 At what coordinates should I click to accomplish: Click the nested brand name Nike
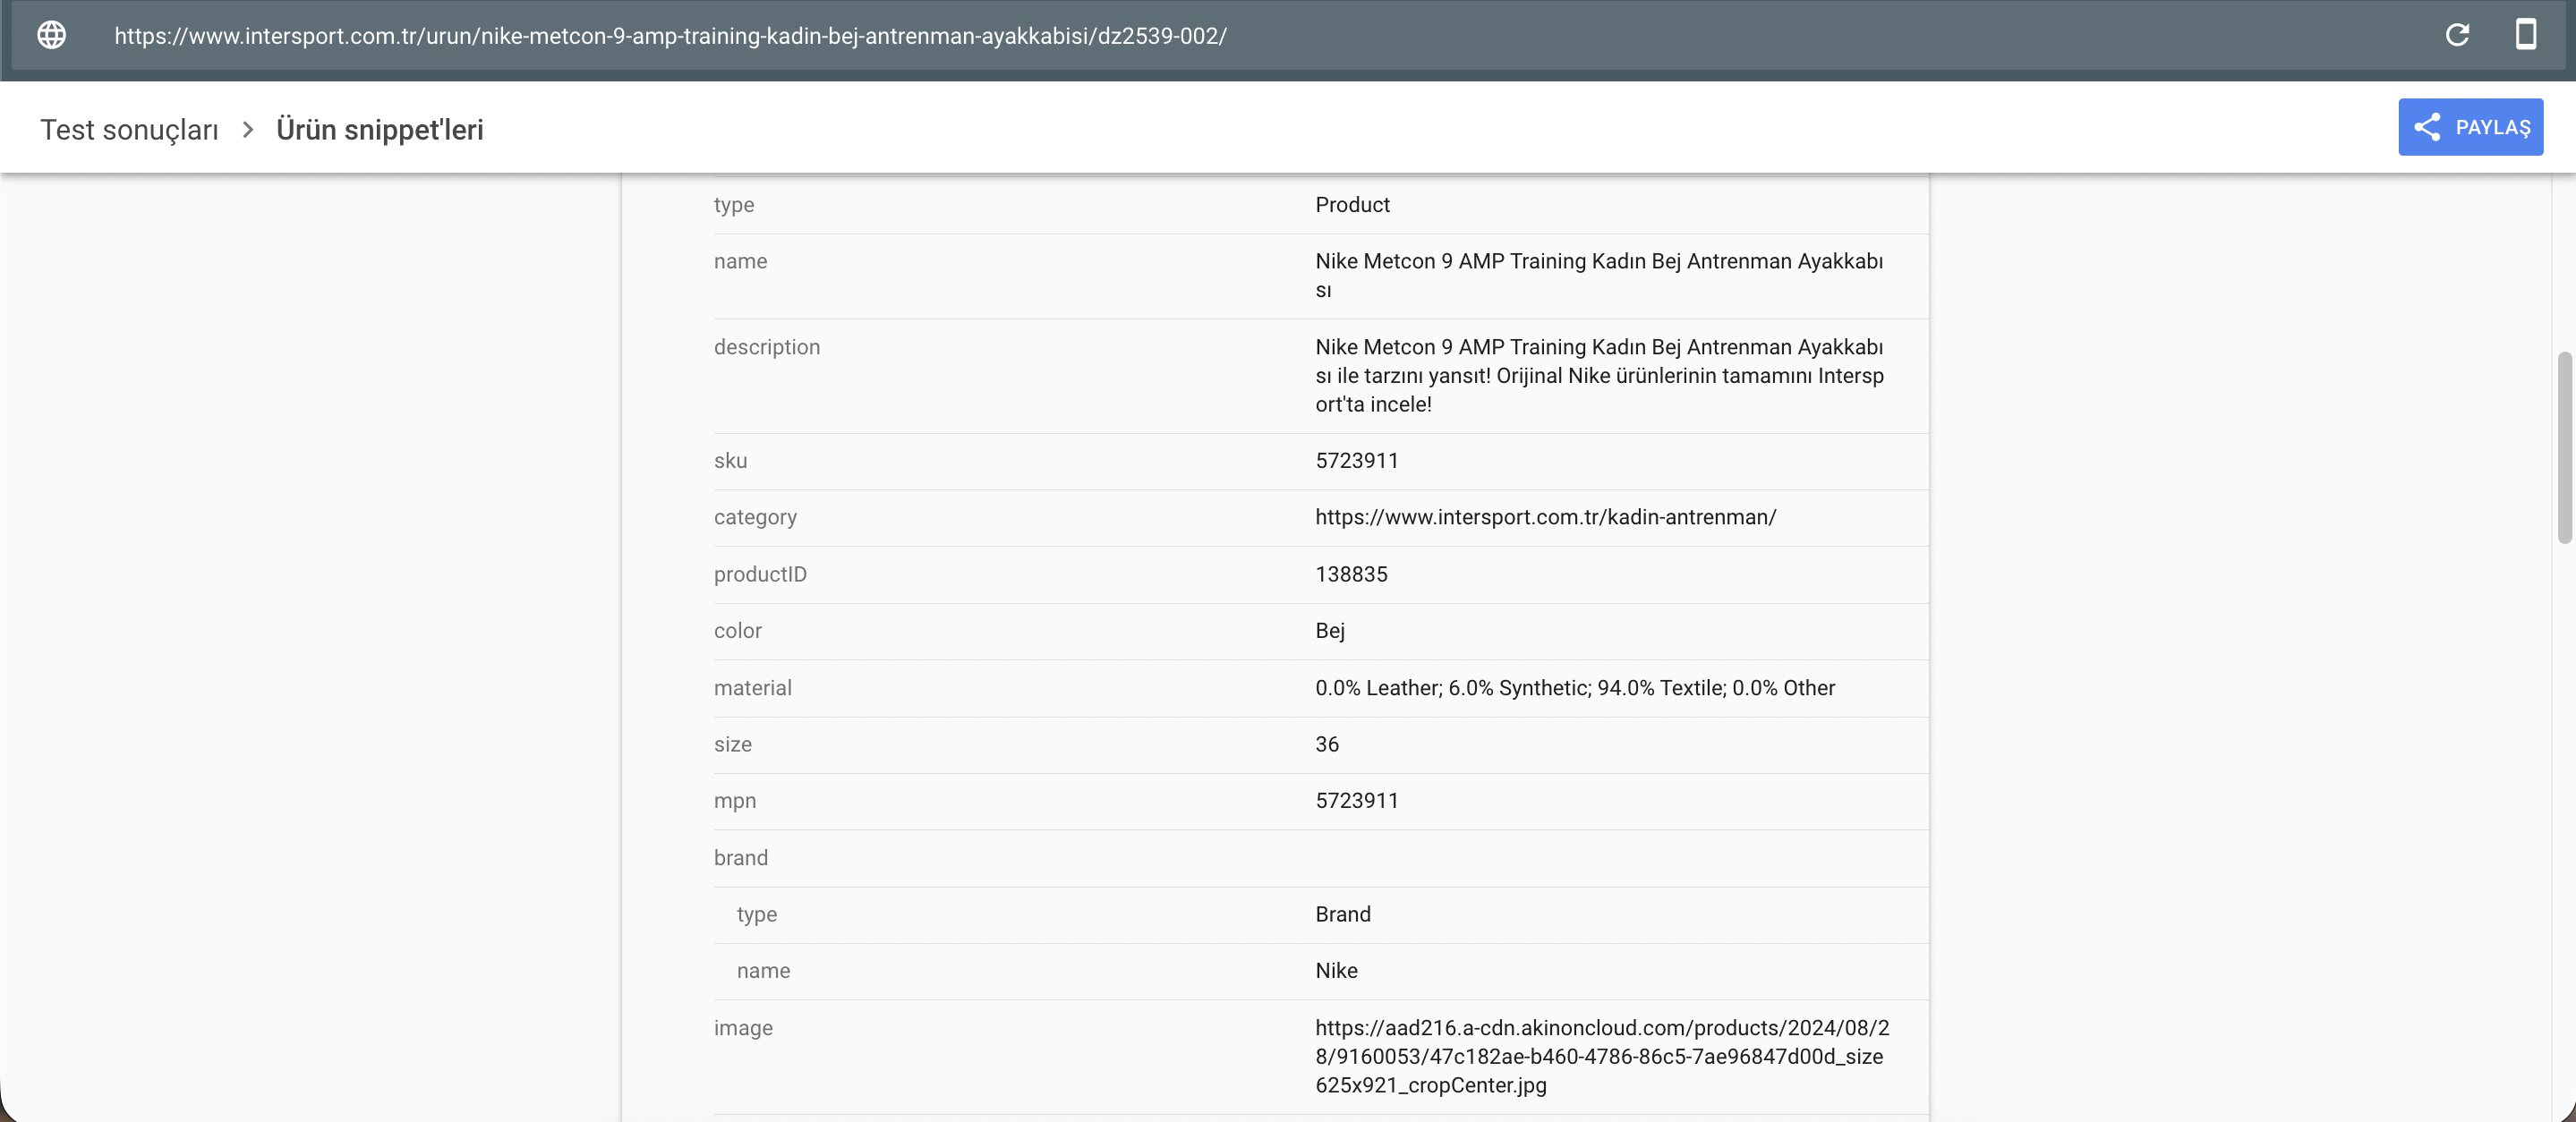(1336, 971)
